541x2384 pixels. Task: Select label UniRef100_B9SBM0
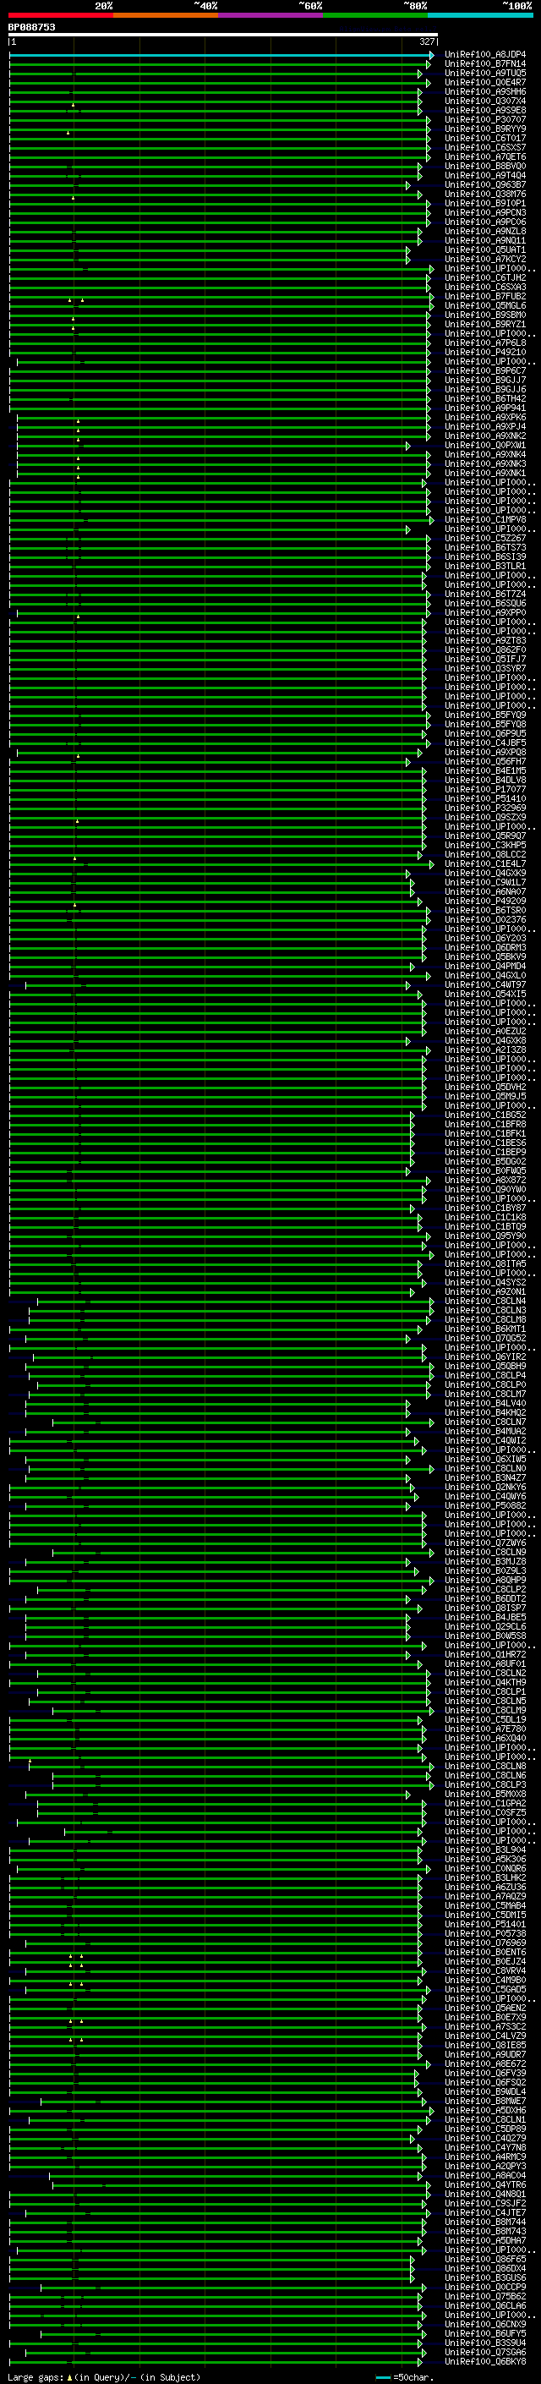485,315
